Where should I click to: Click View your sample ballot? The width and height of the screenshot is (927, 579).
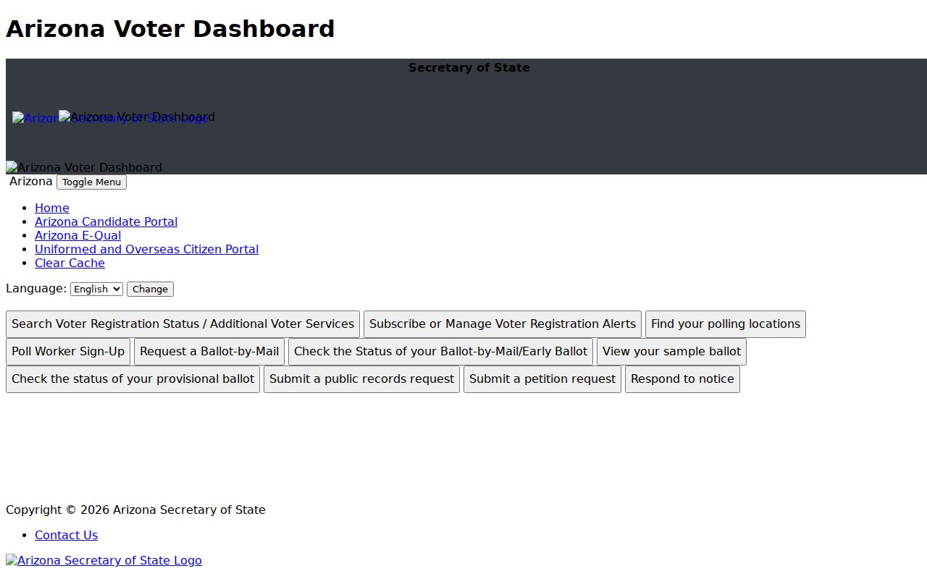pyautogui.click(x=671, y=352)
